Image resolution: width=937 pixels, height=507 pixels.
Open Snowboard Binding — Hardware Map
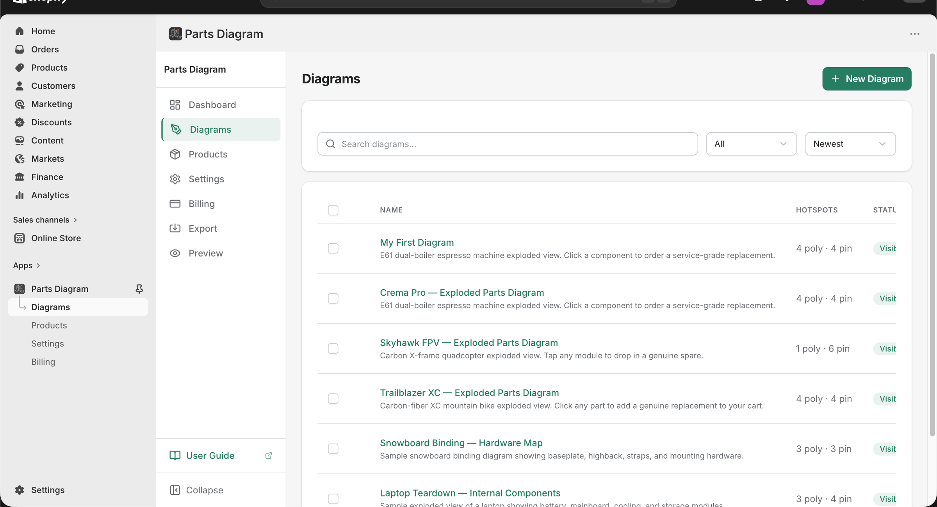pyautogui.click(x=461, y=443)
